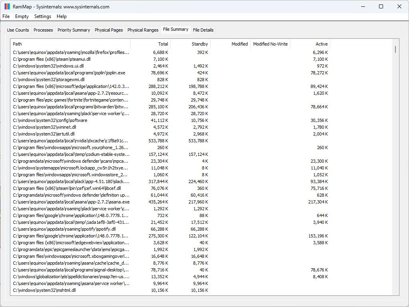The image size is (409, 307).
Task: Select the epicgameslauncher data row
Action: 171,249
